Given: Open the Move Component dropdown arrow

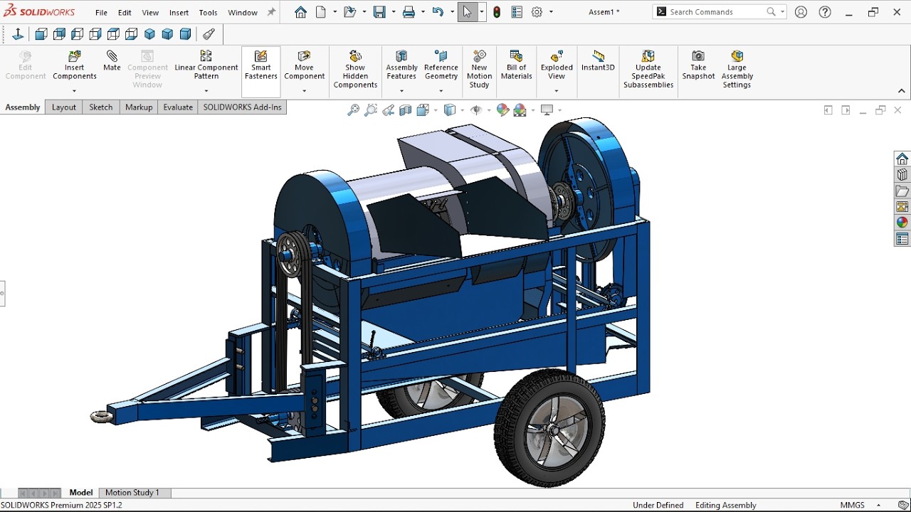Looking at the screenshot, I should click(304, 91).
